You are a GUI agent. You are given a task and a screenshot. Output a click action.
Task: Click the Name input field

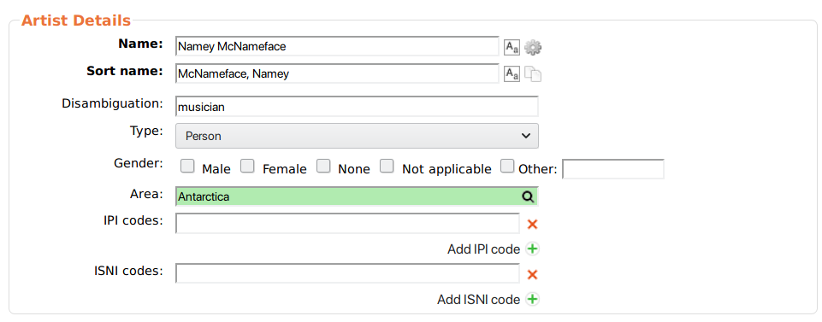pos(337,46)
